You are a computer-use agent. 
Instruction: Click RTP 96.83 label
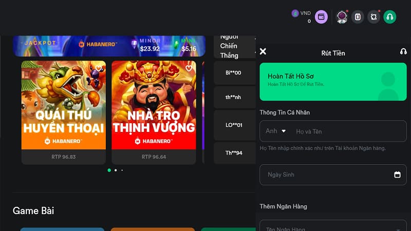click(63, 157)
